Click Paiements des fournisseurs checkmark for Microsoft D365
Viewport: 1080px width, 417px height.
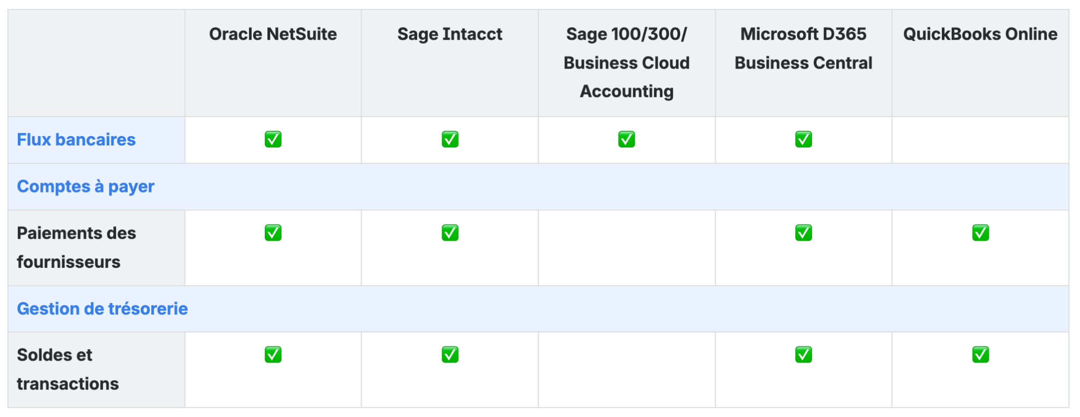click(803, 232)
